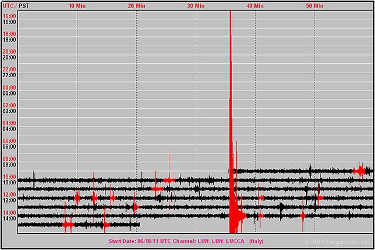The width and height of the screenshot is (375, 250).
Task: Click the 40 Min column label
Action: click(255, 5)
